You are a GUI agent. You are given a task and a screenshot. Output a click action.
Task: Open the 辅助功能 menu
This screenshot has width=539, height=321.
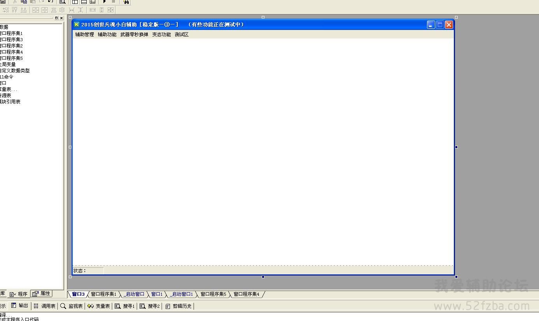[x=107, y=35]
